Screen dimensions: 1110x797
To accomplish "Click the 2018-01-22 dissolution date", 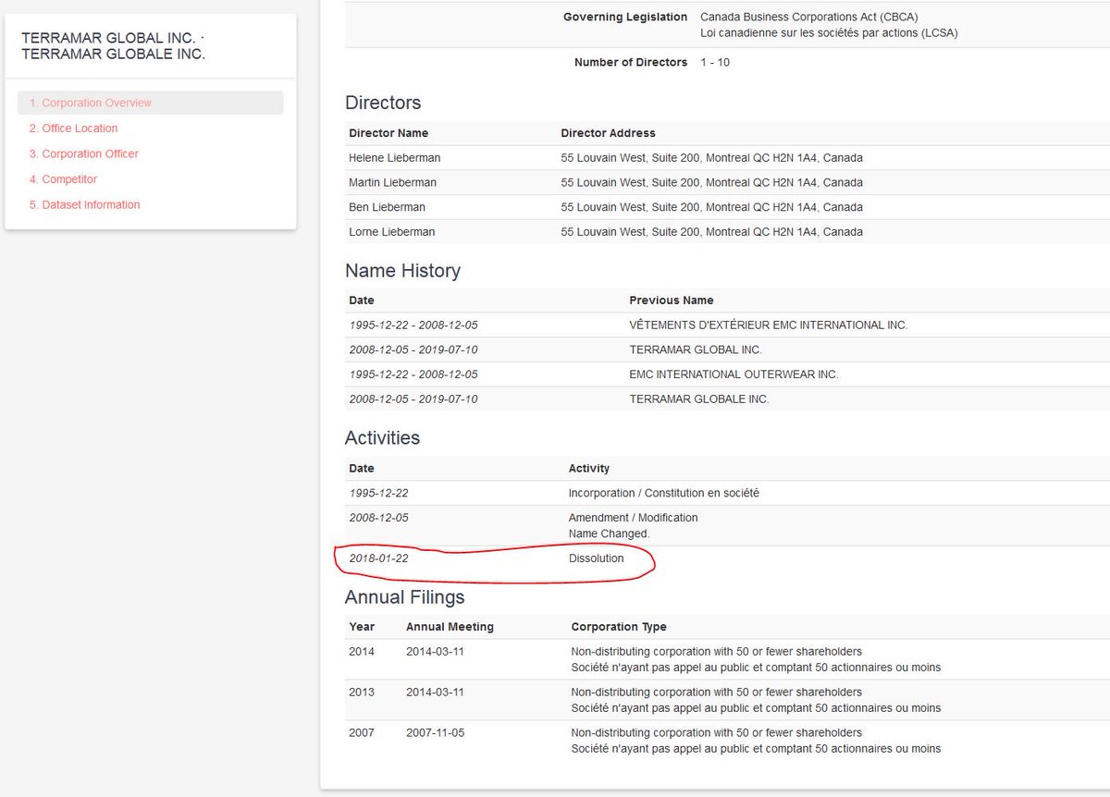I will click(x=378, y=558).
